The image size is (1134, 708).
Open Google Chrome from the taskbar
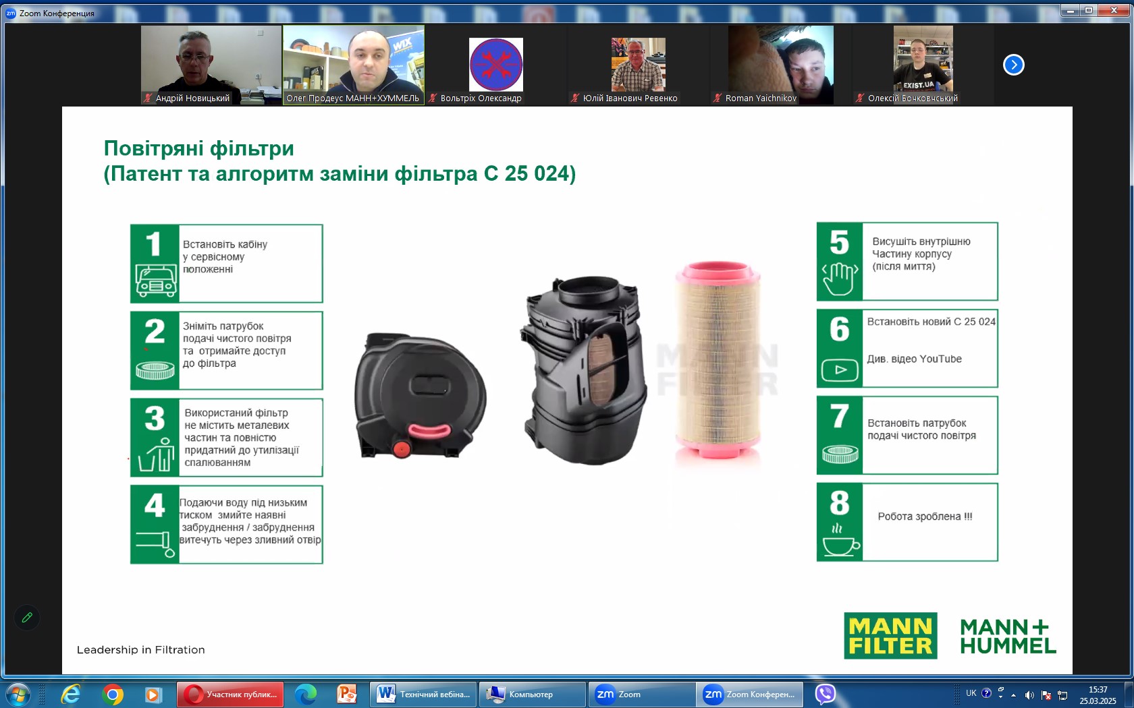pos(113,694)
